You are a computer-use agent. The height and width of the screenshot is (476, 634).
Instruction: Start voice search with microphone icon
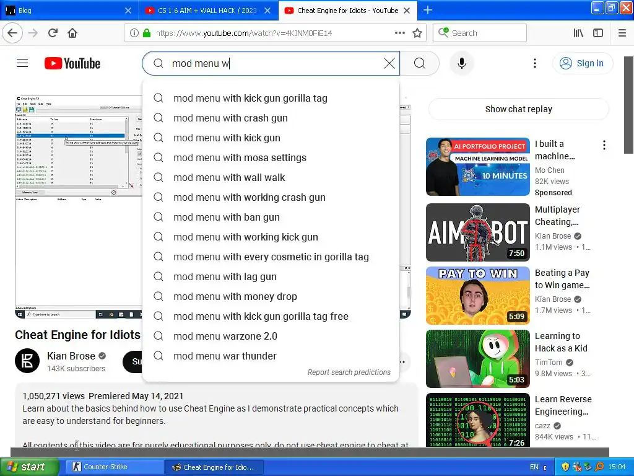point(462,63)
